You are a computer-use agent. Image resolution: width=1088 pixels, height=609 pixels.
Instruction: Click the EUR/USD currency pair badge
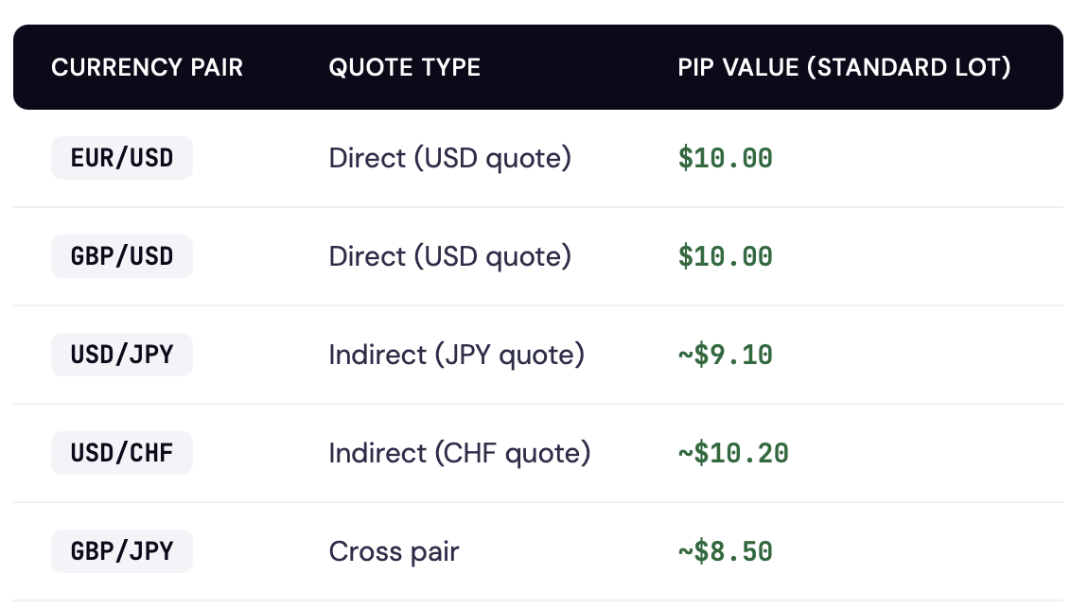tap(121, 158)
